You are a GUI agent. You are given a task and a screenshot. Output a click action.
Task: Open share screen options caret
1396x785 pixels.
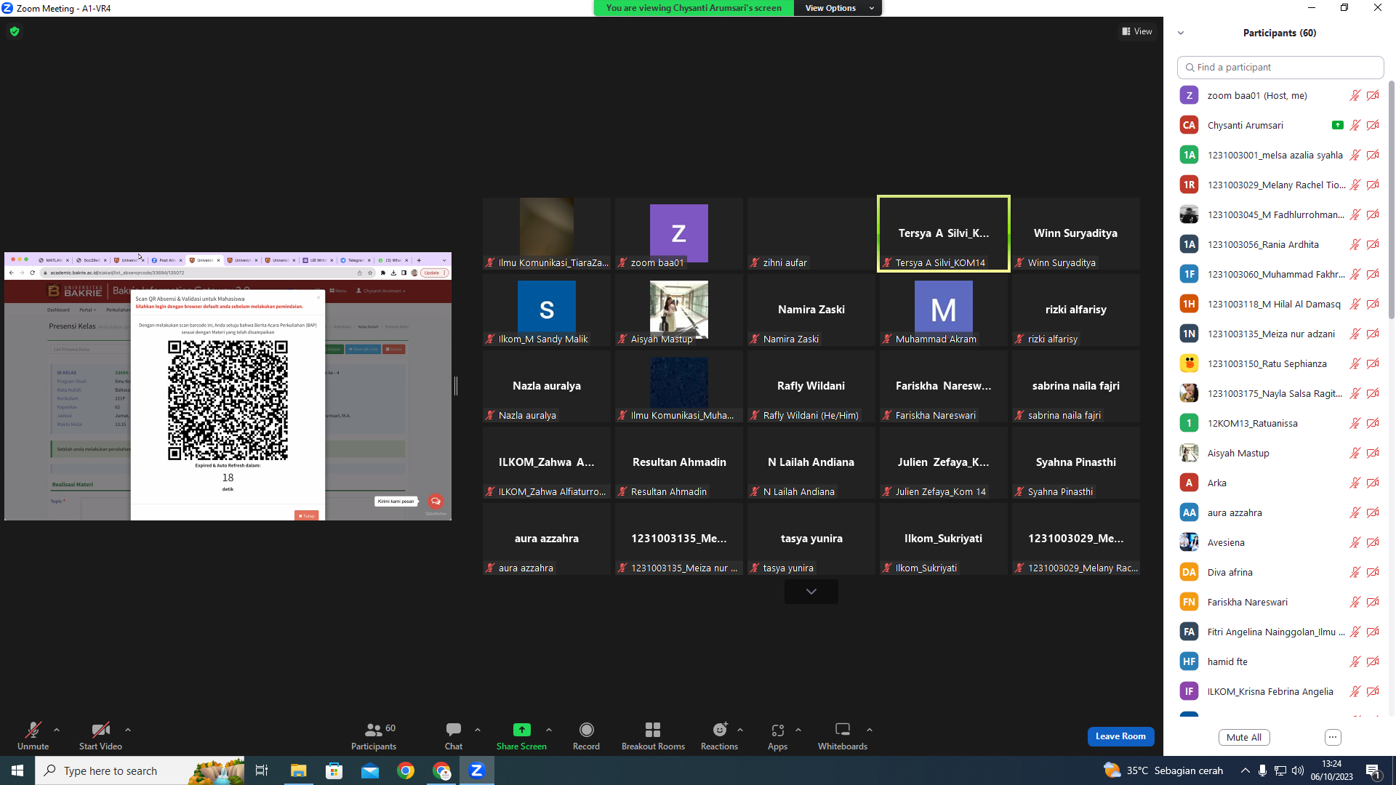coord(549,730)
